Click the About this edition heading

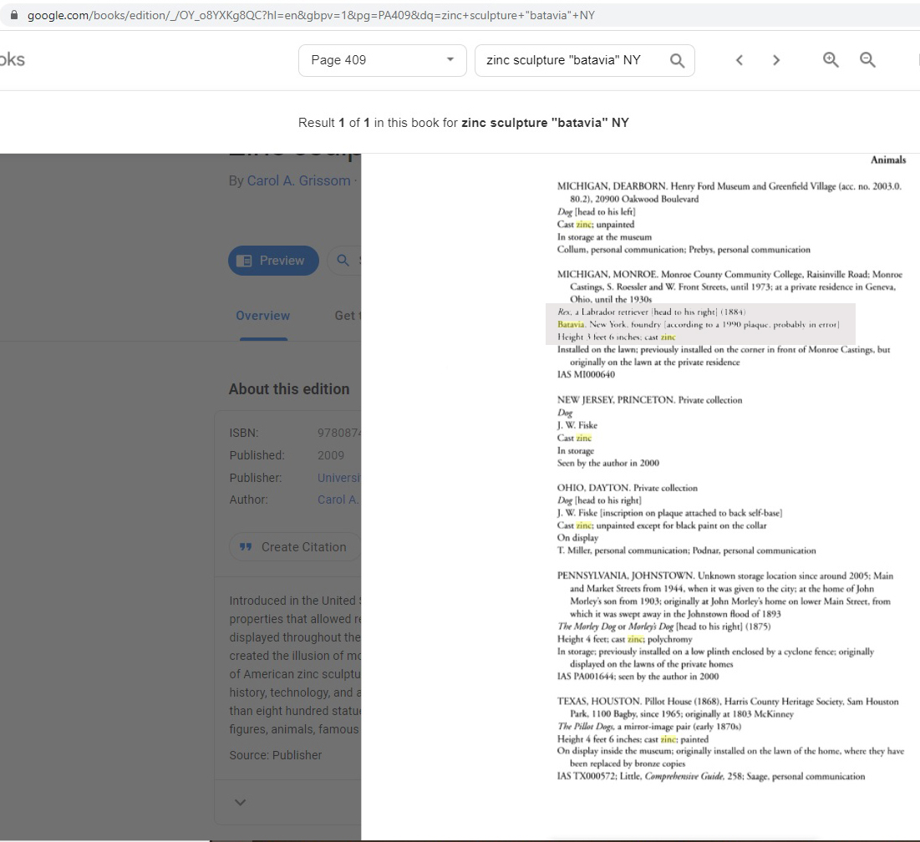(289, 388)
